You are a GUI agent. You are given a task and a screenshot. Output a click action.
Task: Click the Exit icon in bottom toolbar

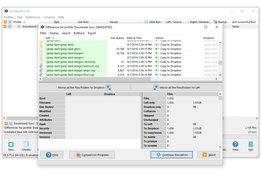coord(251,144)
